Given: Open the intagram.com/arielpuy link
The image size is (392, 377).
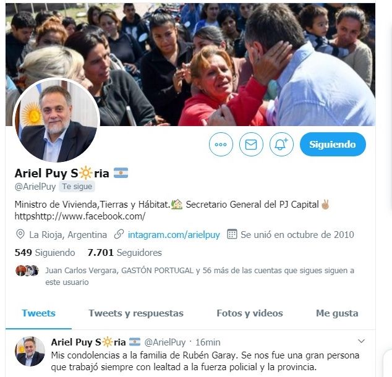Looking at the screenshot, I should 174,235.
